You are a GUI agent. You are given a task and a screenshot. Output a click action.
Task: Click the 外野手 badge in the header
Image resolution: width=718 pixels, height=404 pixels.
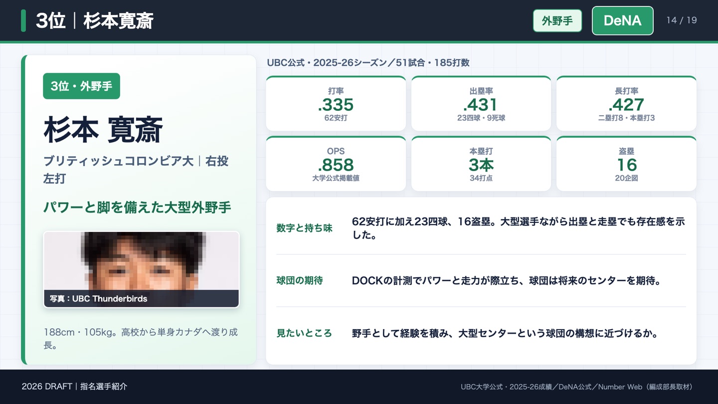point(557,21)
